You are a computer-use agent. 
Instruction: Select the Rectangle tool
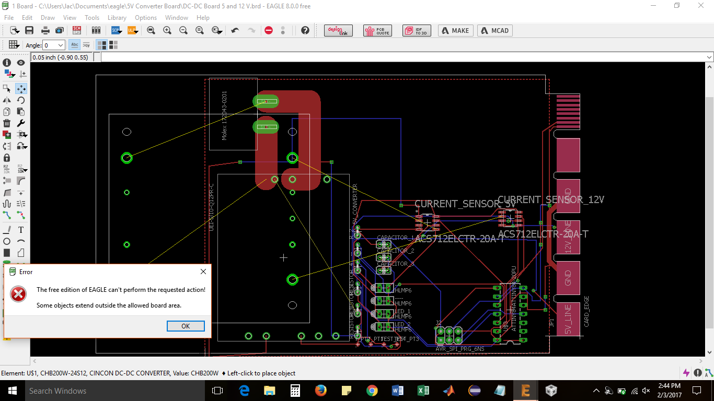tap(7, 253)
